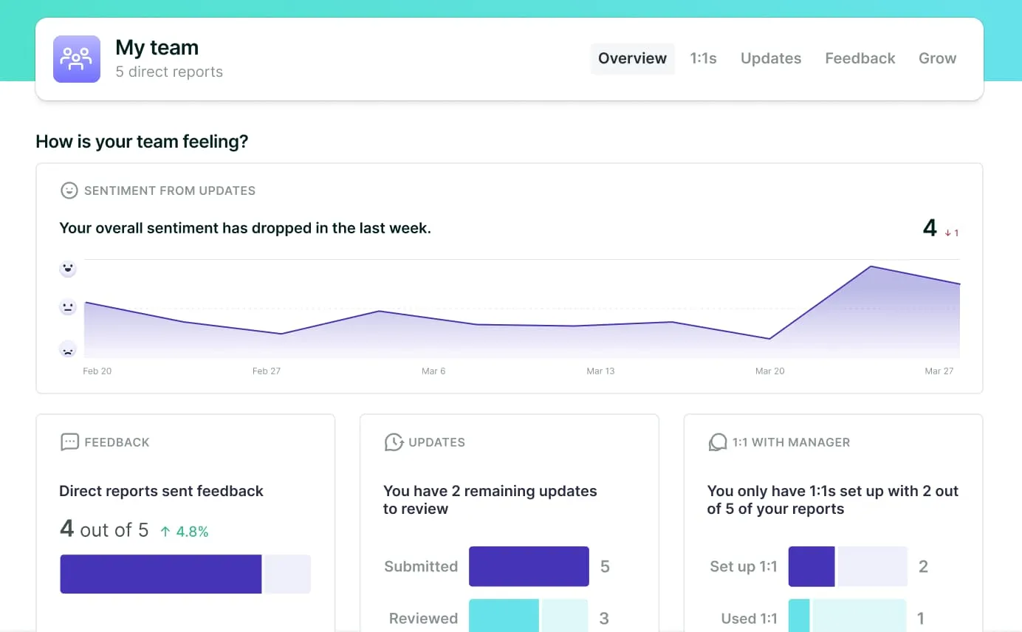Click the 'You have 2 remaining updates' heading
The height and width of the screenshot is (632, 1022).
[490, 500]
